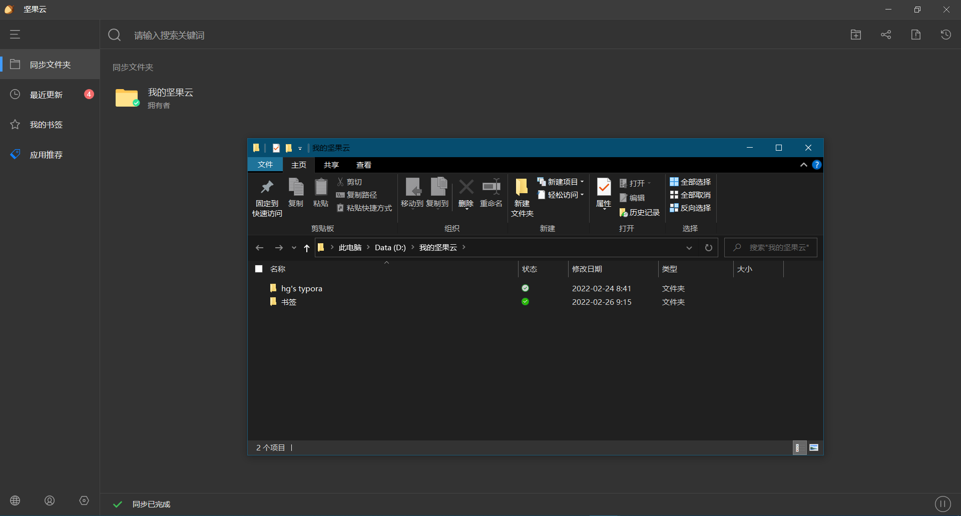961x516 pixels.
Task: Click 此电脑 in the address path
Action: pos(350,247)
